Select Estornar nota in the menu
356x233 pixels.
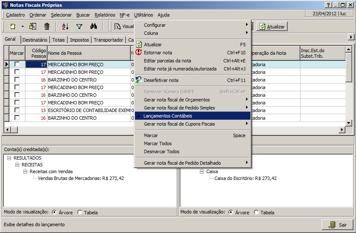pos(158,53)
